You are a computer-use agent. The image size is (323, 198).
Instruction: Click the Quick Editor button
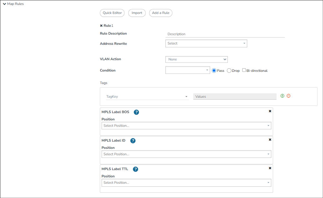pos(112,13)
